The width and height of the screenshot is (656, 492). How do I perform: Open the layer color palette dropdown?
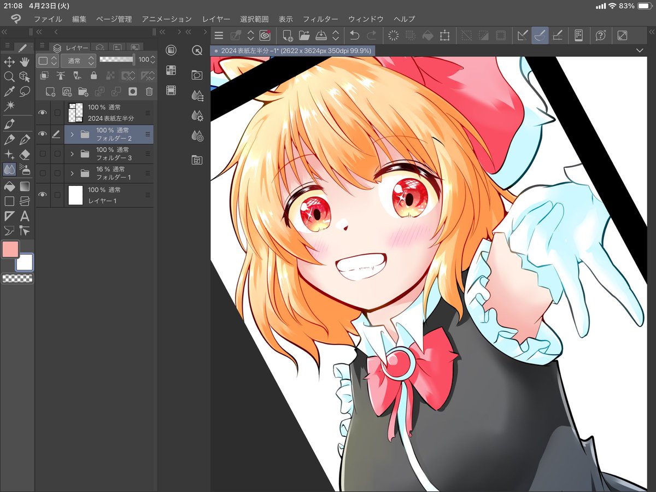click(x=48, y=60)
